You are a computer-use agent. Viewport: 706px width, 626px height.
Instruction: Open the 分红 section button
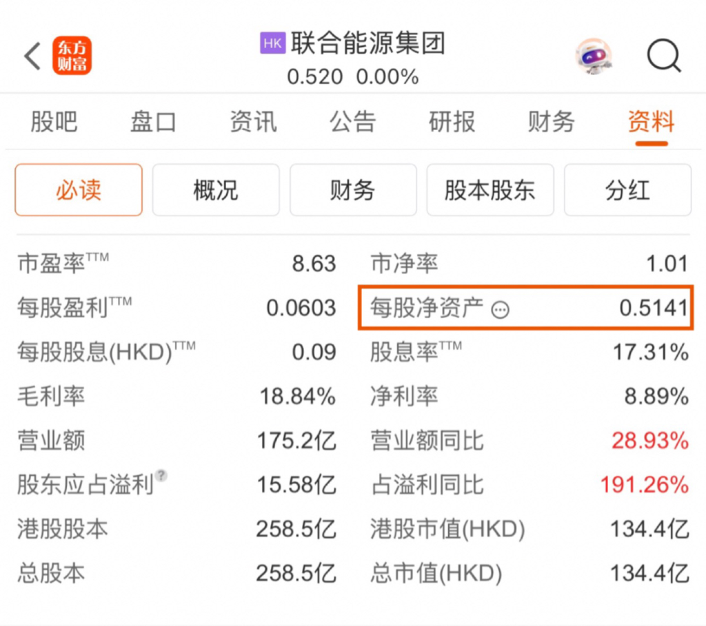(x=627, y=190)
